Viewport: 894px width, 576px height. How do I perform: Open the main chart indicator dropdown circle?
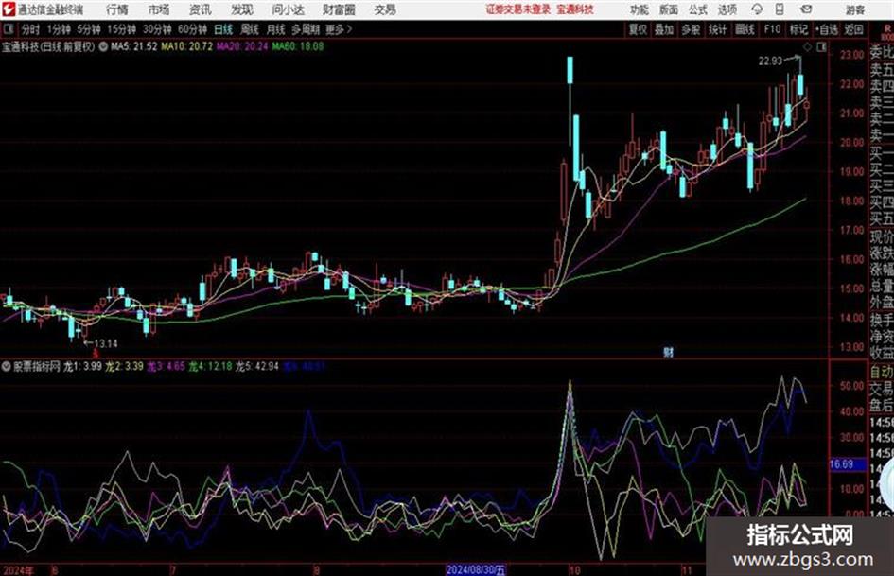103,46
